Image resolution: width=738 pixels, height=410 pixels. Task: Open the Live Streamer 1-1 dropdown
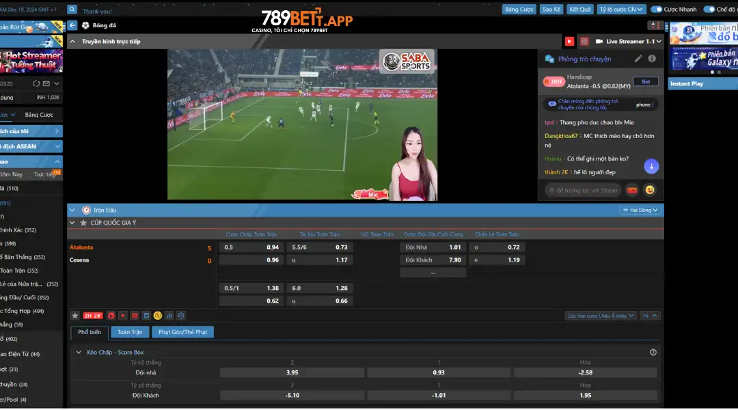629,42
